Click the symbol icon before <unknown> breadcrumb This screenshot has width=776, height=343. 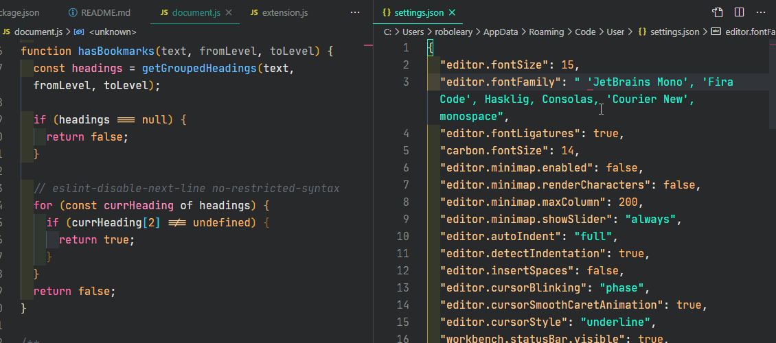click(x=79, y=32)
